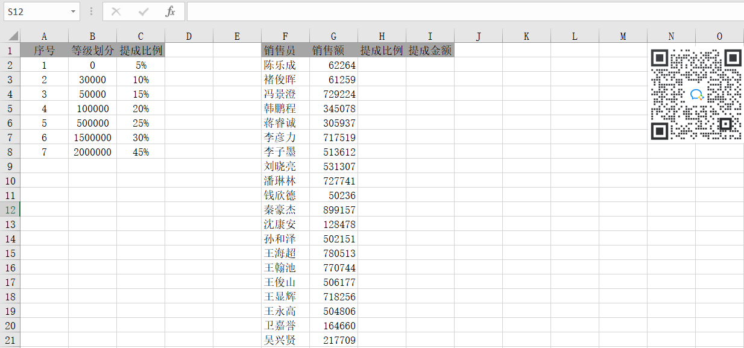744x348 pixels.
Task: Click sales amount cell 217709
Action: [x=333, y=340]
